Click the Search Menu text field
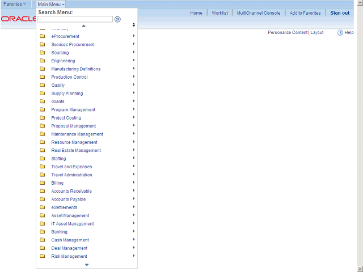 pos(75,19)
